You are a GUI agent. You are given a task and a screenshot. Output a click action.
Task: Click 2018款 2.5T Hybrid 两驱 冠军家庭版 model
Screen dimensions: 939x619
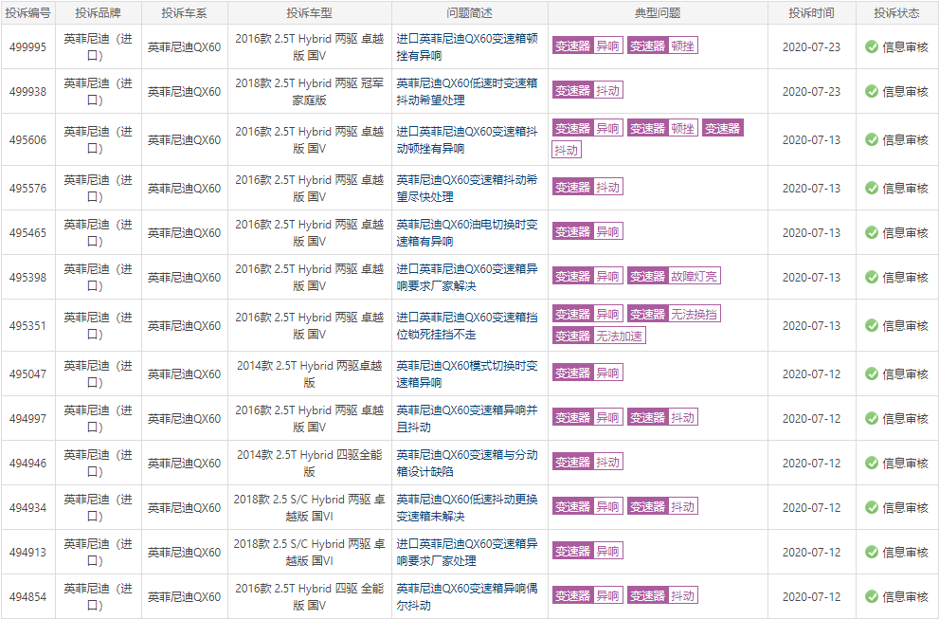point(309,91)
